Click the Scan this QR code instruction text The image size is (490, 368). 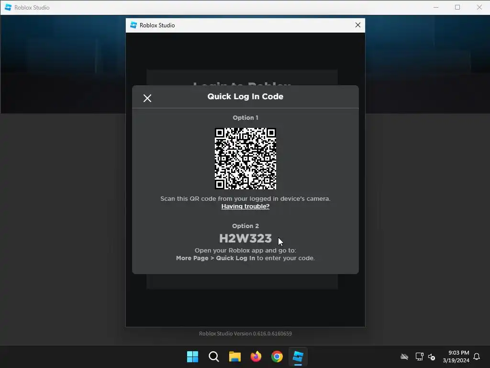click(x=245, y=199)
